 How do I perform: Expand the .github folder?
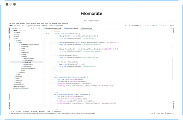(x=13, y=32)
